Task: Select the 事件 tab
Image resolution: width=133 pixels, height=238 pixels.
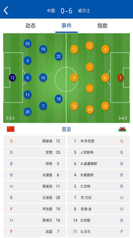Action: click(x=66, y=25)
